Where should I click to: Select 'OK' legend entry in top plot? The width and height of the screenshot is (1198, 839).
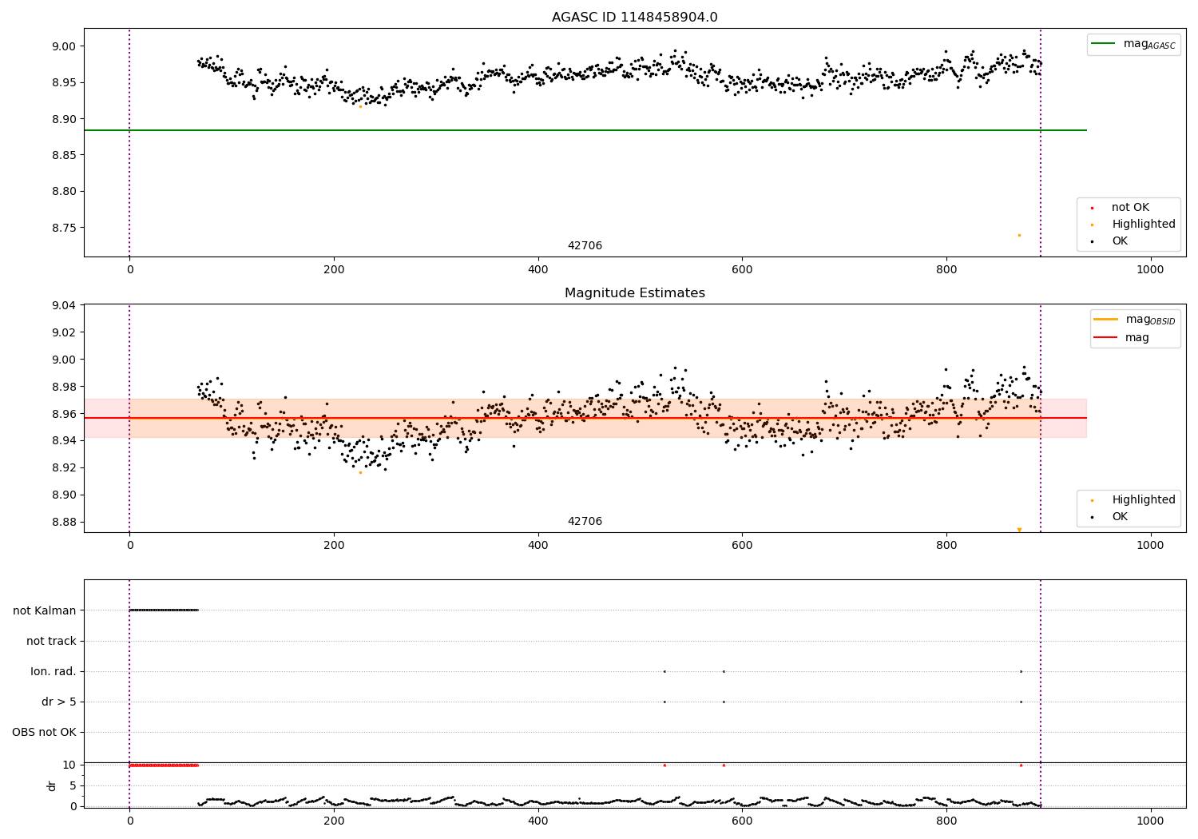[1120, 241]
